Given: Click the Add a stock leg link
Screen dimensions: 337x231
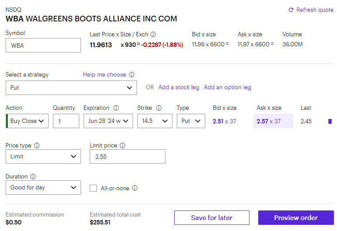Looking at the screenshot, I should (179, 87).
